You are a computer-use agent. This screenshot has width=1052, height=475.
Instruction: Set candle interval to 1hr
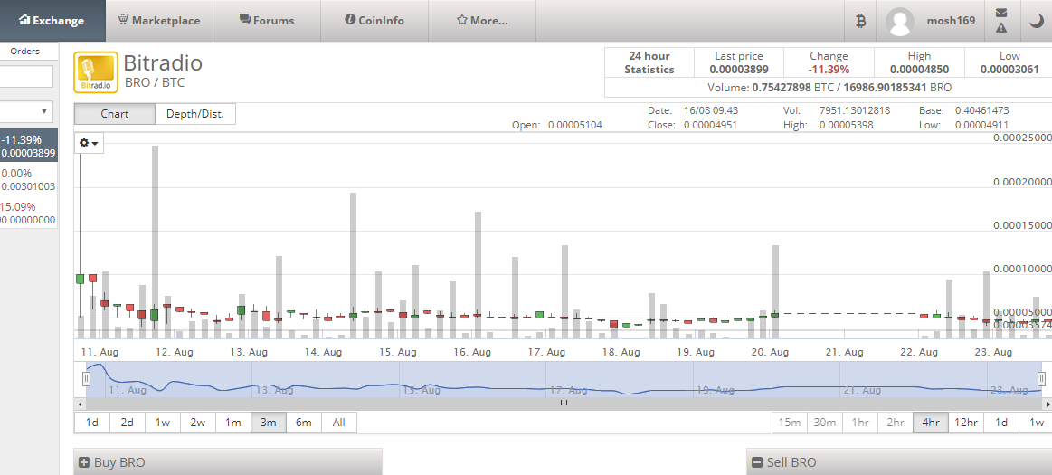(x=860, y=422)
